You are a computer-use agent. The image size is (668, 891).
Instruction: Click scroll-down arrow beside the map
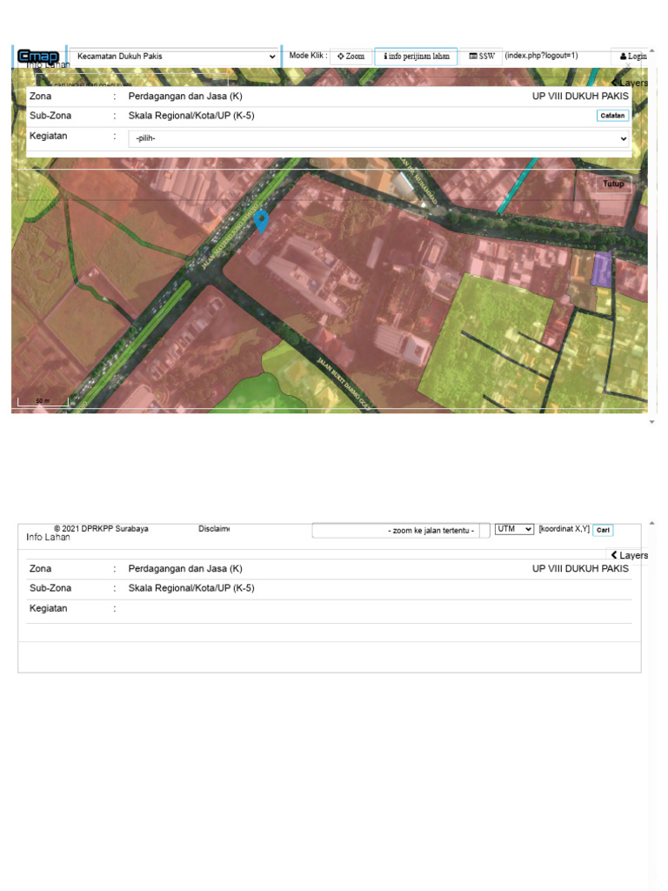[652, 422]
